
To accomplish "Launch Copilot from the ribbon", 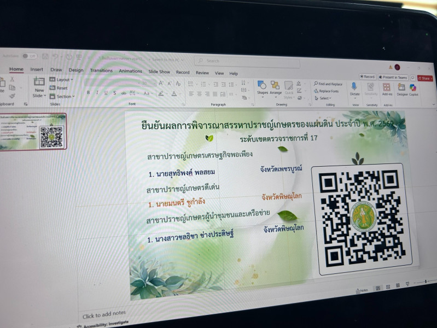I will point(413,90).
